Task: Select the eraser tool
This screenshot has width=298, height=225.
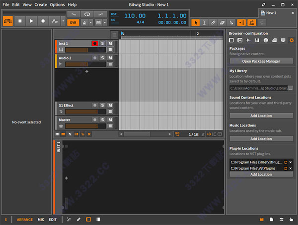Action: [222, 23]
